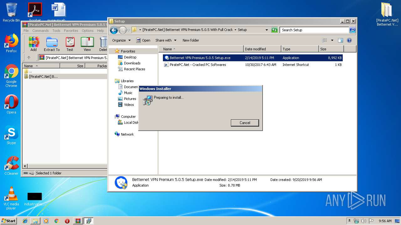Refresh the Setup folder view
This screenshot has height=225, width=401.
tap(274, 30)
